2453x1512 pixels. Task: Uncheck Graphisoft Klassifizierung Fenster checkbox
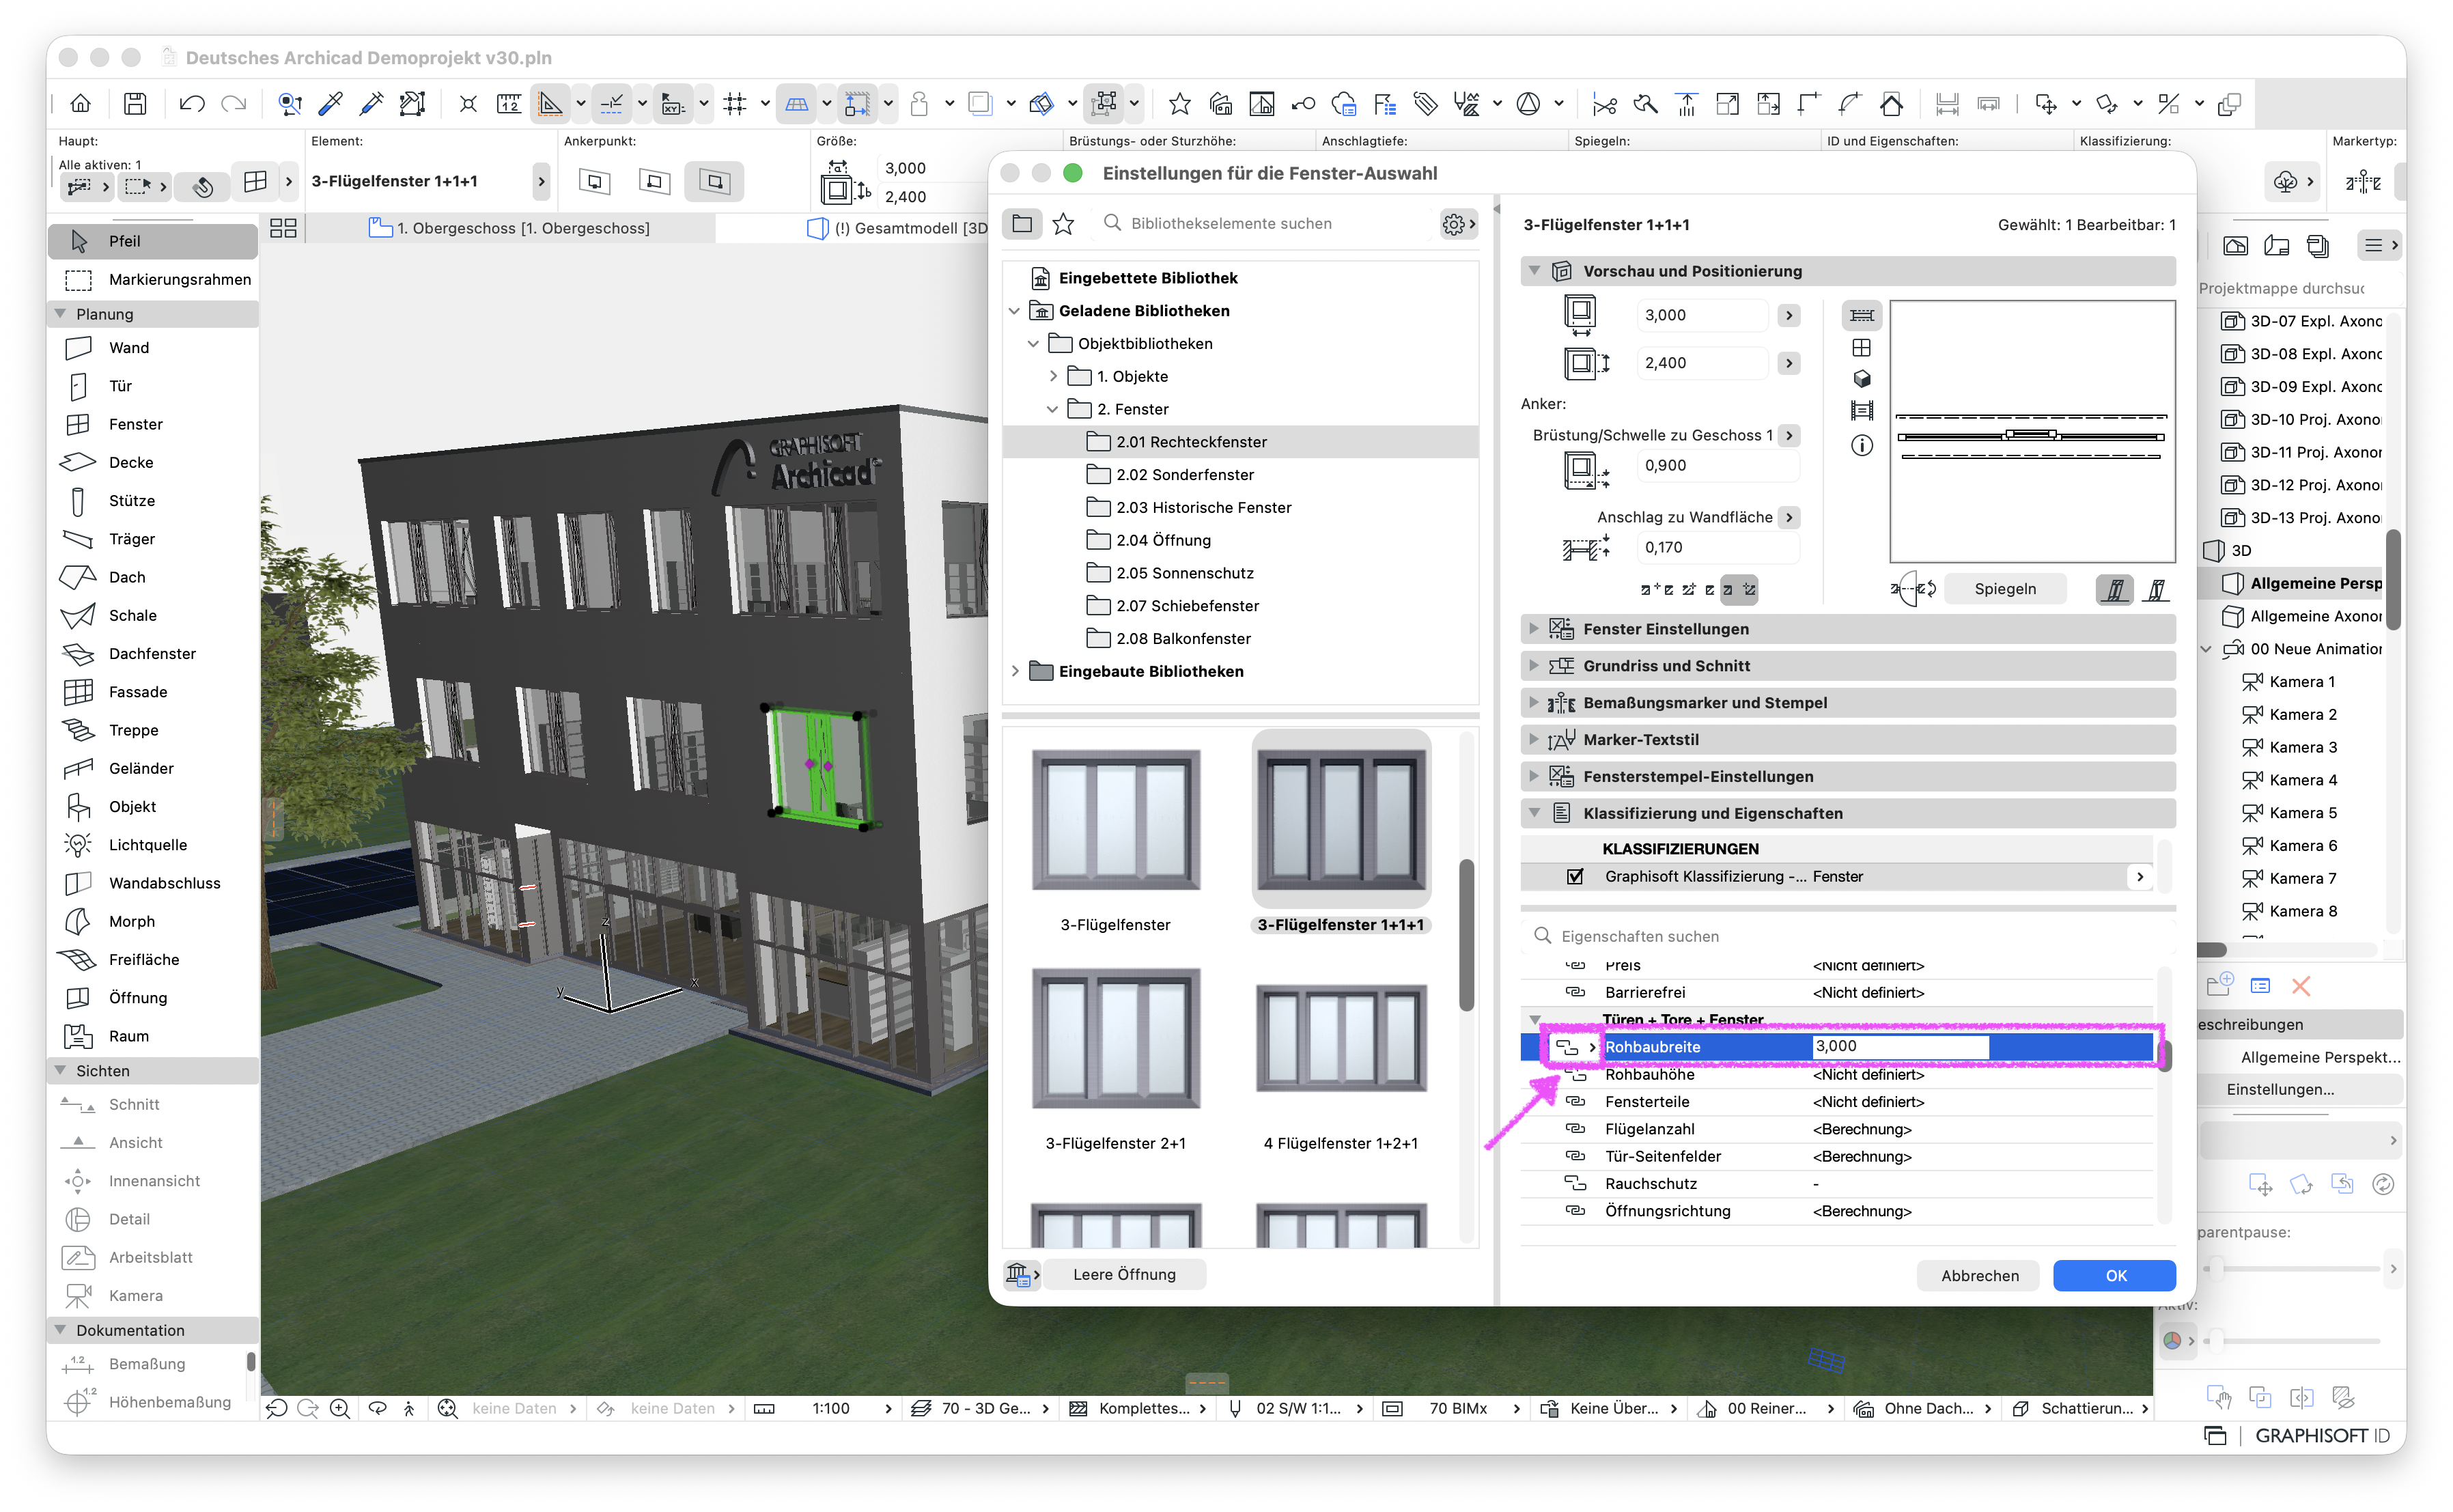pyautogui.click(x=1574, y=877)
